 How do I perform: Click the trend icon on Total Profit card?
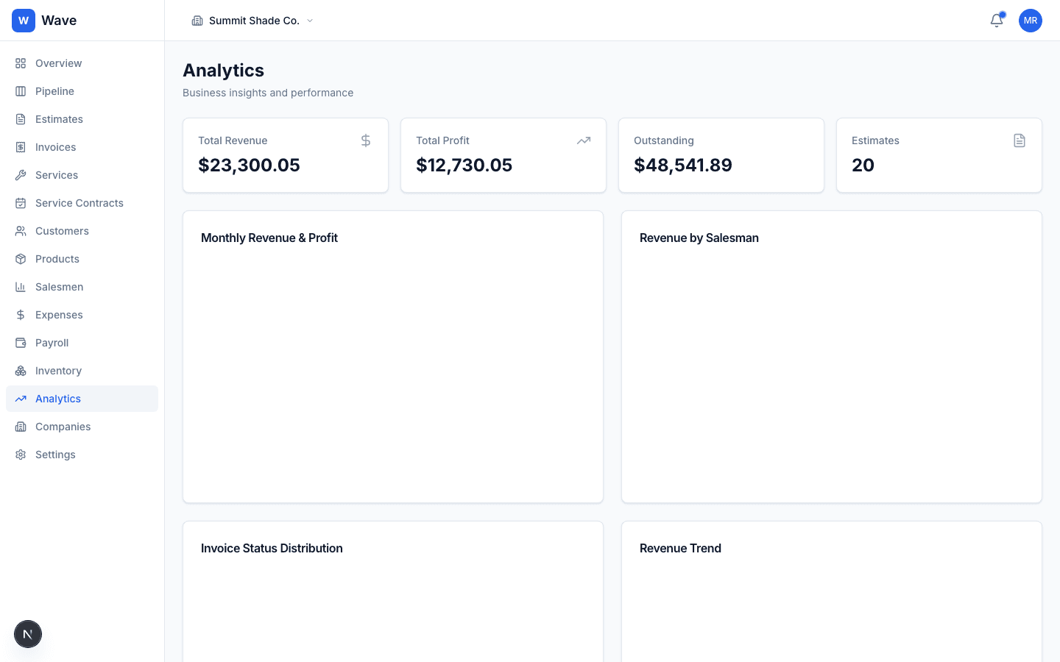(x=584, y=140)
